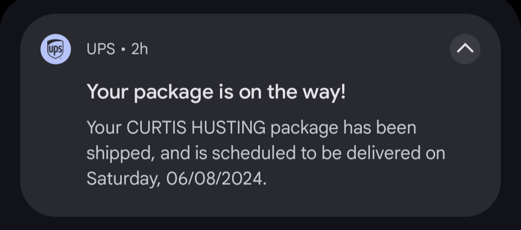Click the word 'way!' in the headline
The image size is (521, 230).
coord(324,92)
